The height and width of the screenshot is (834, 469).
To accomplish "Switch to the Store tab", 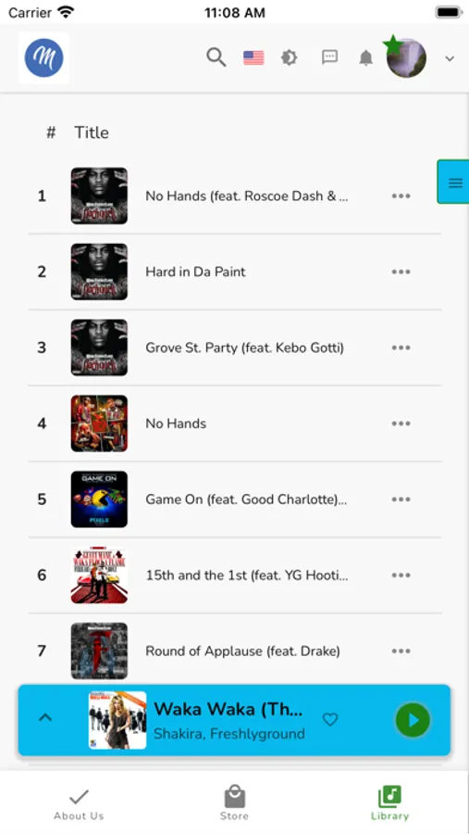I will [x=234, y=804].
